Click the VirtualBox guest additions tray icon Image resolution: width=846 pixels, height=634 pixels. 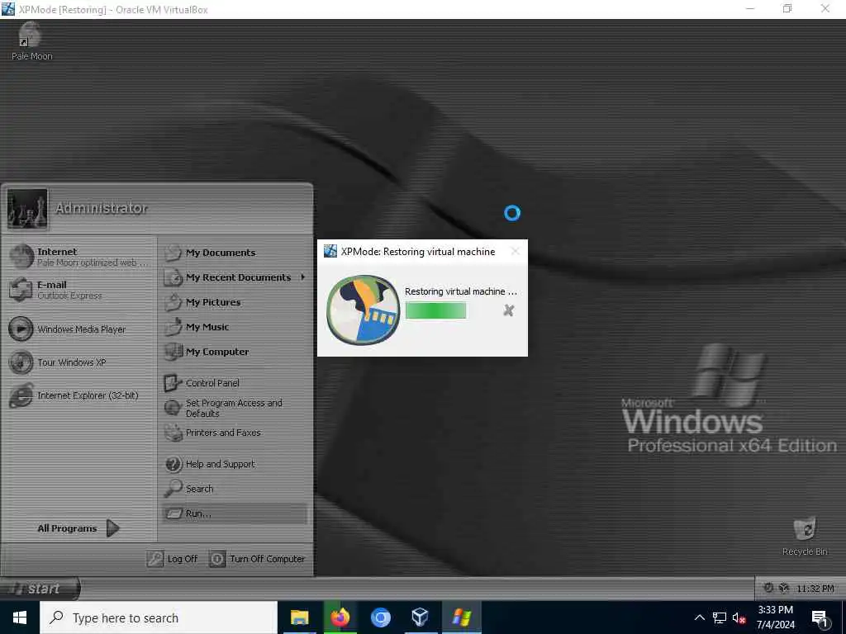(784, 588)
